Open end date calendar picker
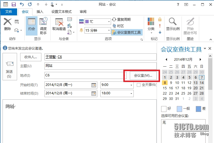Viewport: 214px width, 143px height. (94, 93)
